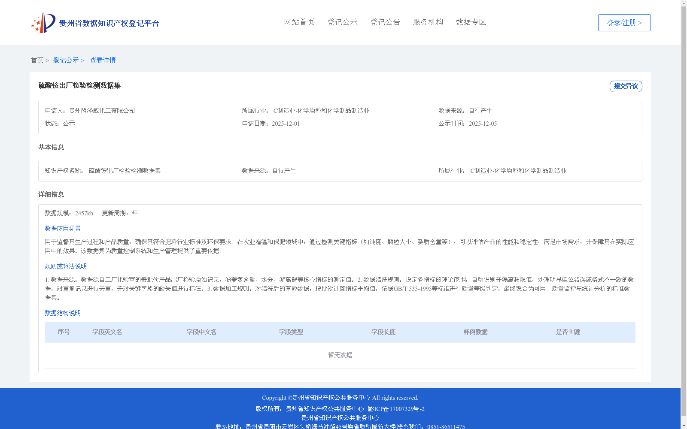
Task: Open 网站首页 from the navigation menu
Action: pyautogui.click(x=299, y=22)
